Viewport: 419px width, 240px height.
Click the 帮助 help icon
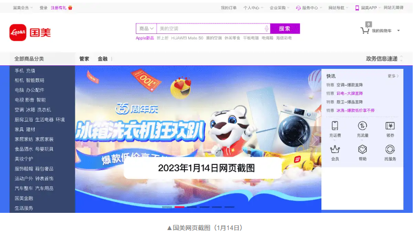(363, 149)
